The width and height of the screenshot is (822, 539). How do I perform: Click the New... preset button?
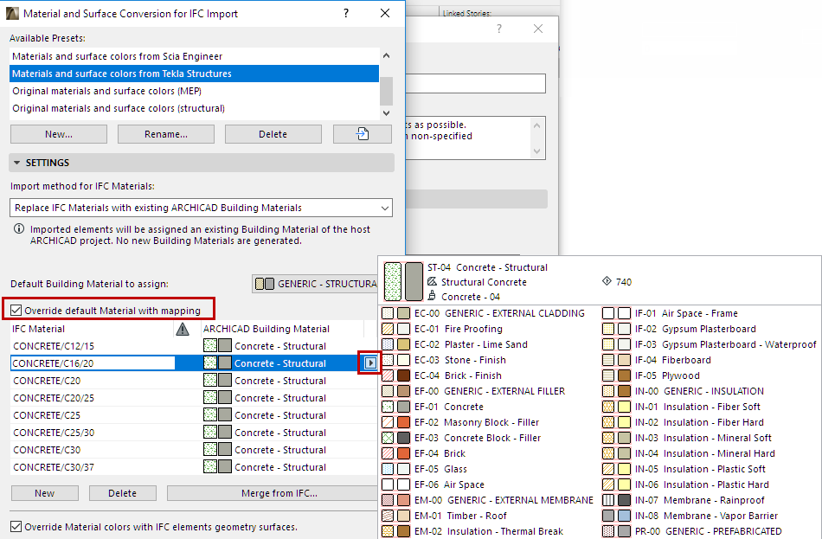(59, 134)
